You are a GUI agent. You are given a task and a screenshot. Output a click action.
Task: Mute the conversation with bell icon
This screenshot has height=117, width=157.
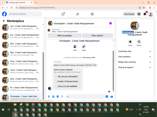pos(130,42)
